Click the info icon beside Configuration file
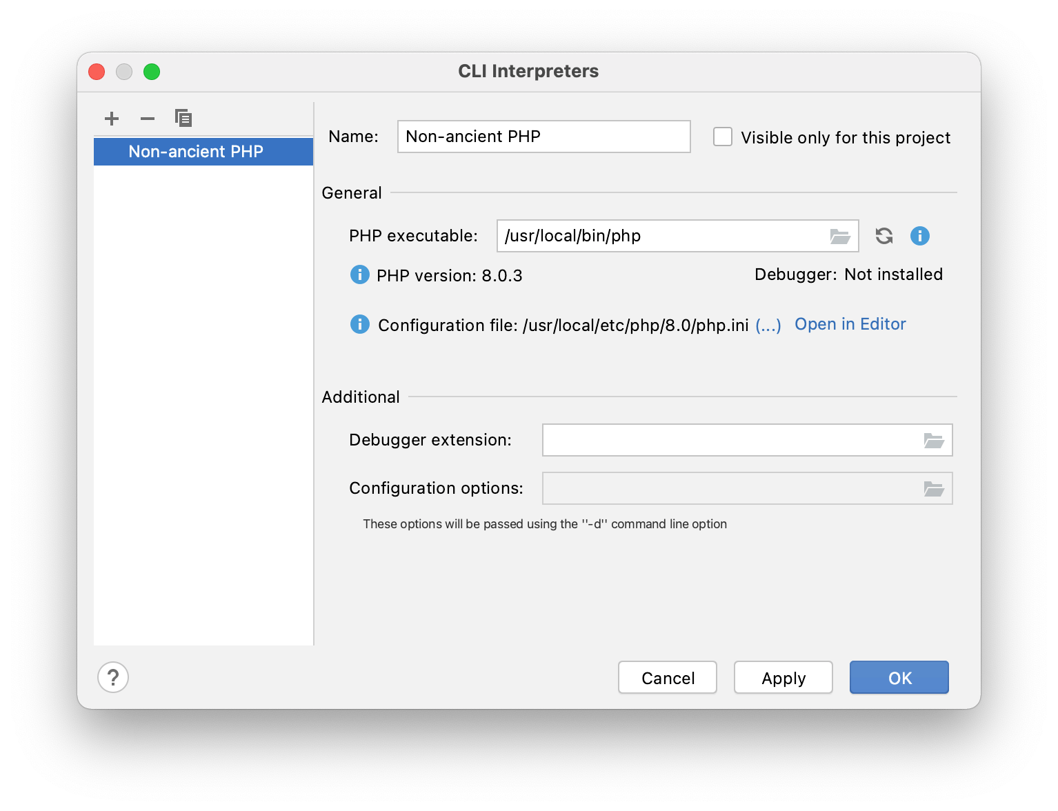1058x811 pixels. pyautogui.click(x=359, y=323)
